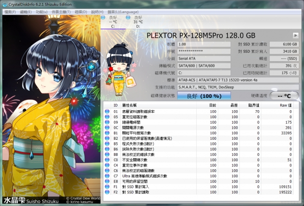Click raw value 33395 in row B1

click(x=286, y=133)
